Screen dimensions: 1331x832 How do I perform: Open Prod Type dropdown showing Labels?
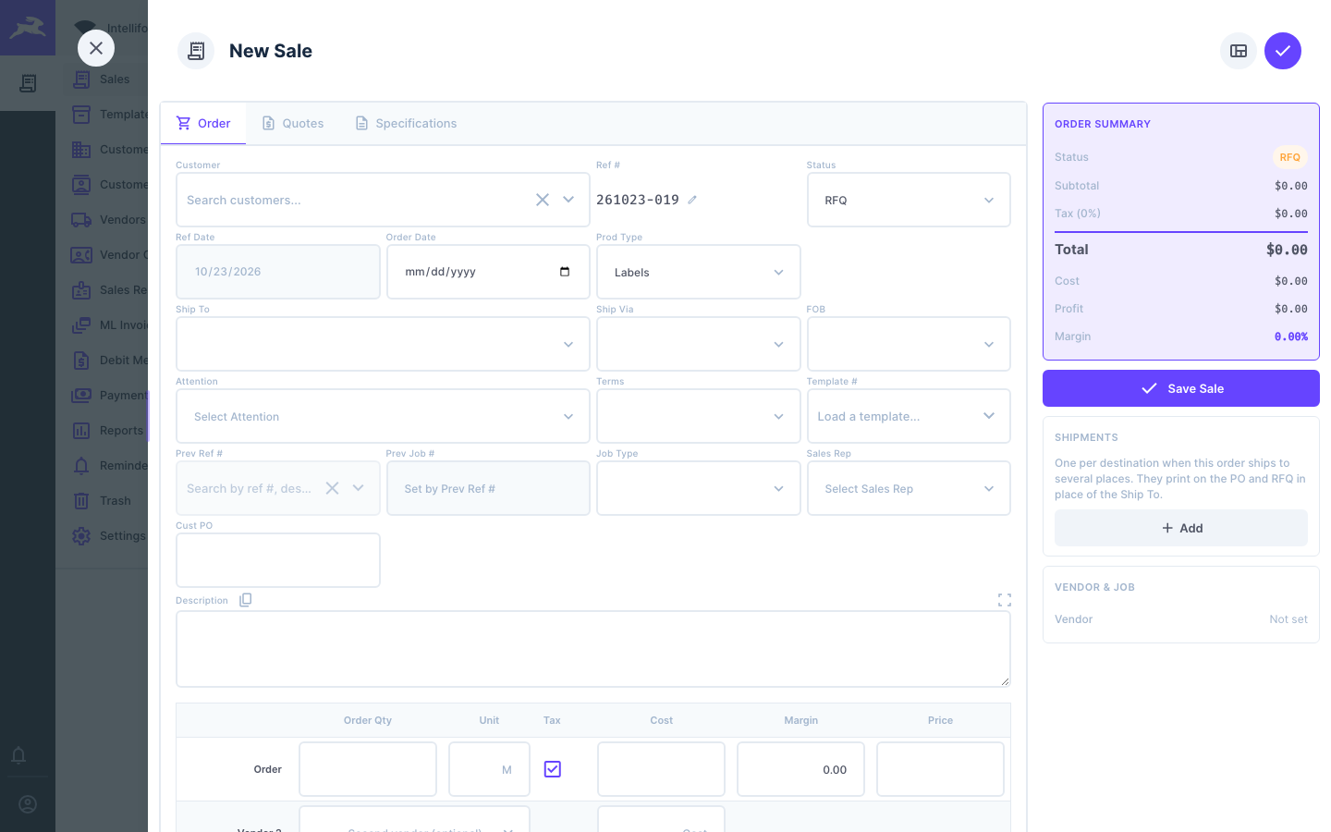point(698,272)
